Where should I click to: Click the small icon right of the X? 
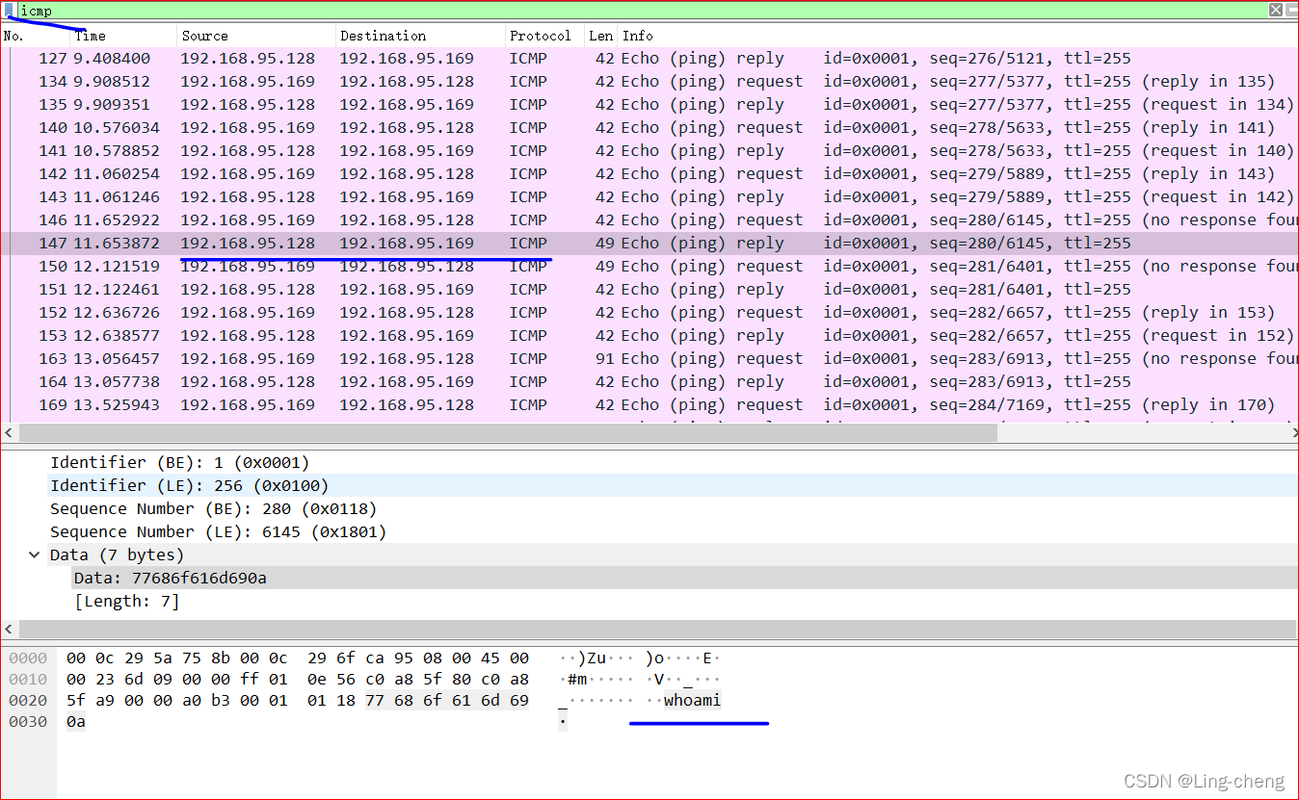1291,10
